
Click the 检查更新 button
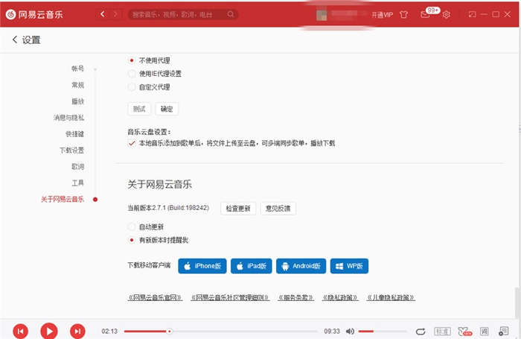click(238, 209)
